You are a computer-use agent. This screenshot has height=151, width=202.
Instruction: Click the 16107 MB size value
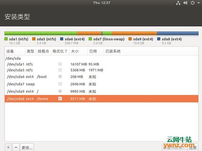pos(79,64)
